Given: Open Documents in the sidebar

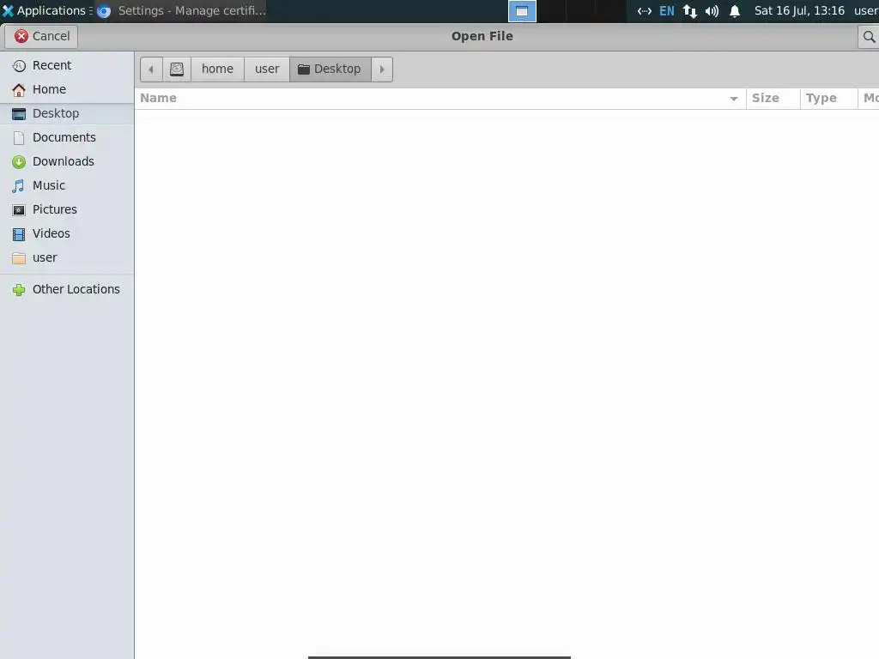Looking at the screenshot, I should 67,138.
